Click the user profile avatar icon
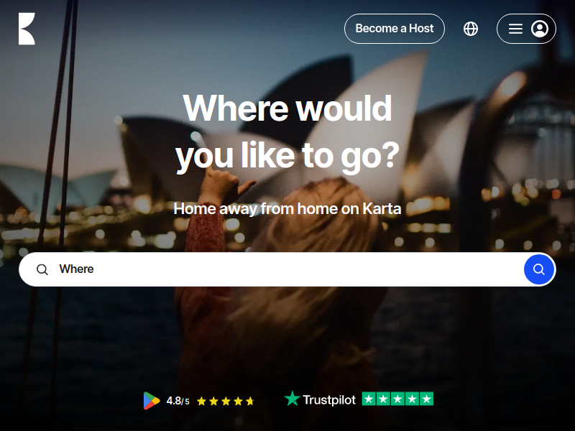 pos(540,29)
